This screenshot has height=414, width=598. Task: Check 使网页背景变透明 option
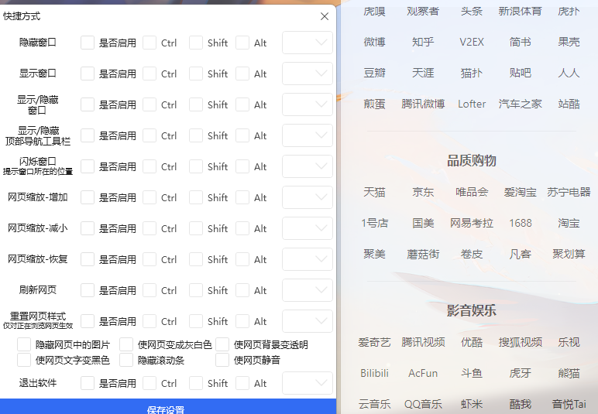point(222,344)
